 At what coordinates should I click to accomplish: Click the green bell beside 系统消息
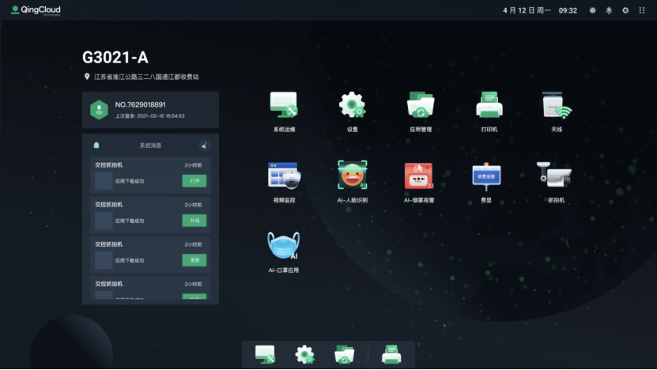click(x=96, y=145)
